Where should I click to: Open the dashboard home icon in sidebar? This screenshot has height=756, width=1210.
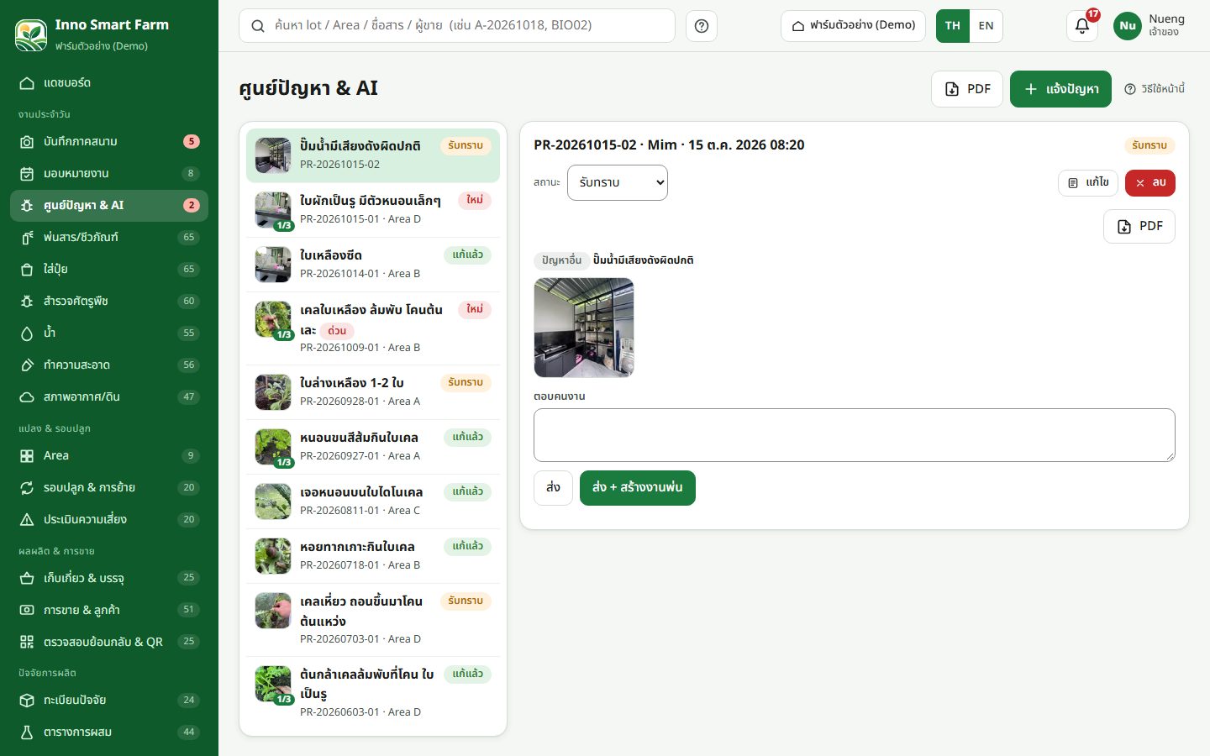tap(27, 83)
